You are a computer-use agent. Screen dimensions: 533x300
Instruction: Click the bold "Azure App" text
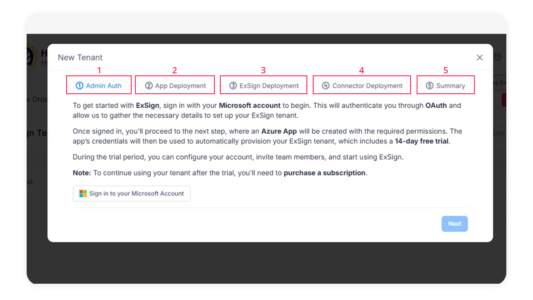[279, 131]
